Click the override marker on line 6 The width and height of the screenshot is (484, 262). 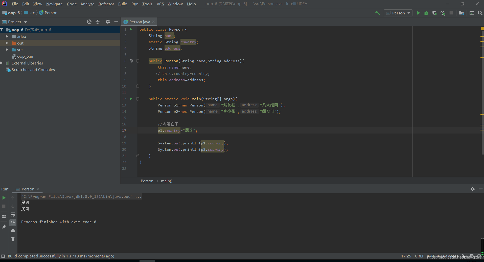131,61
